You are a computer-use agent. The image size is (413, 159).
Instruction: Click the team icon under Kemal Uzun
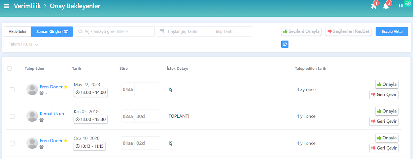(42, 120)
